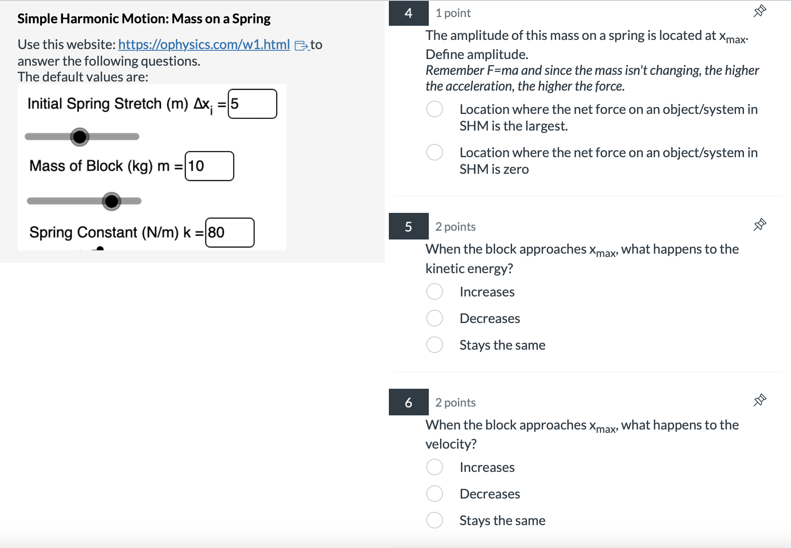Click the Spring Constant value field
Image resolution: width=791 pixels, height=548 pixels.
229,232
